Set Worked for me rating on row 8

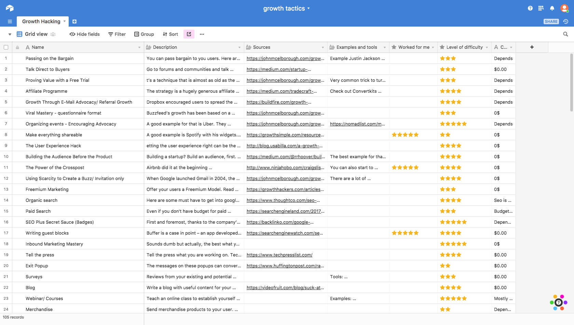[405, 135]
